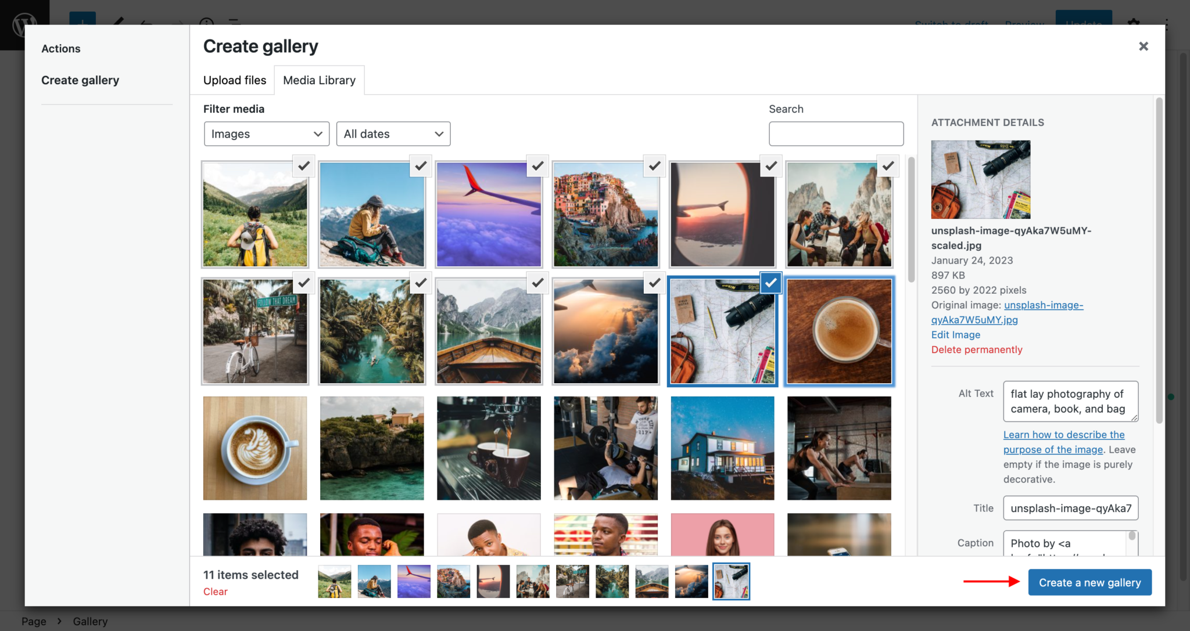Viewport: 1190px width, 631px height.
Task: Open the All dates filter dropdown
Action: click(393, 134)
